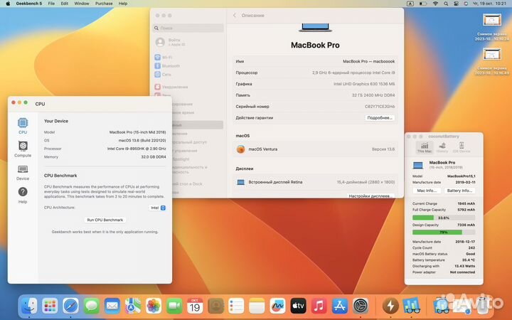This screenshot has width=512, height=320.
Task: Open Mail from the Dock
Action: point(112,306)
